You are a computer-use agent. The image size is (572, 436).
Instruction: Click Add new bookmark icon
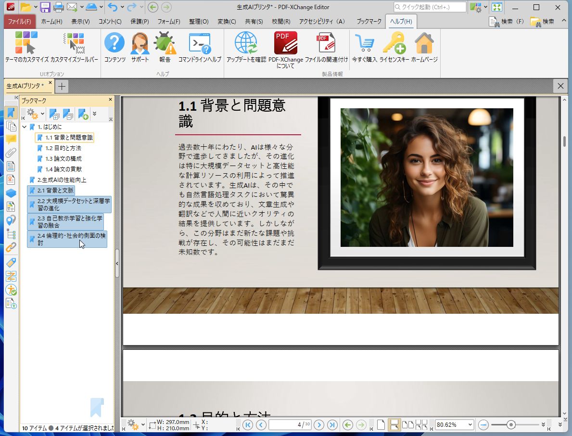tap(83, 114)
